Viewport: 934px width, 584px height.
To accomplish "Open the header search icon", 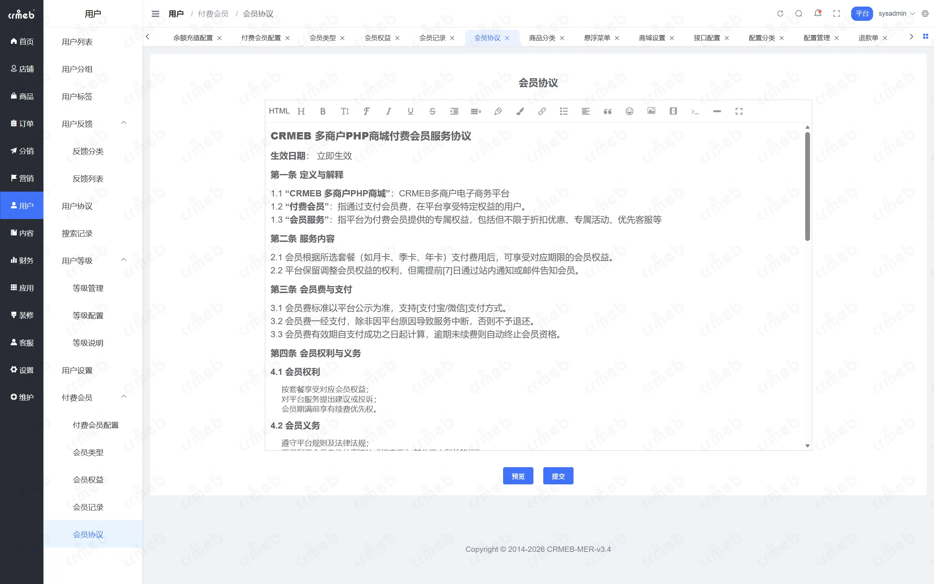I will tap(799, 14).
